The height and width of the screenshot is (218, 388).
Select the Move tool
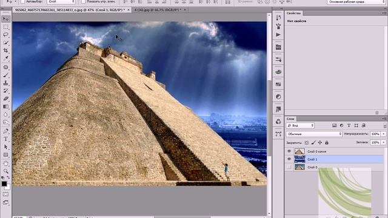pos(5,19)
